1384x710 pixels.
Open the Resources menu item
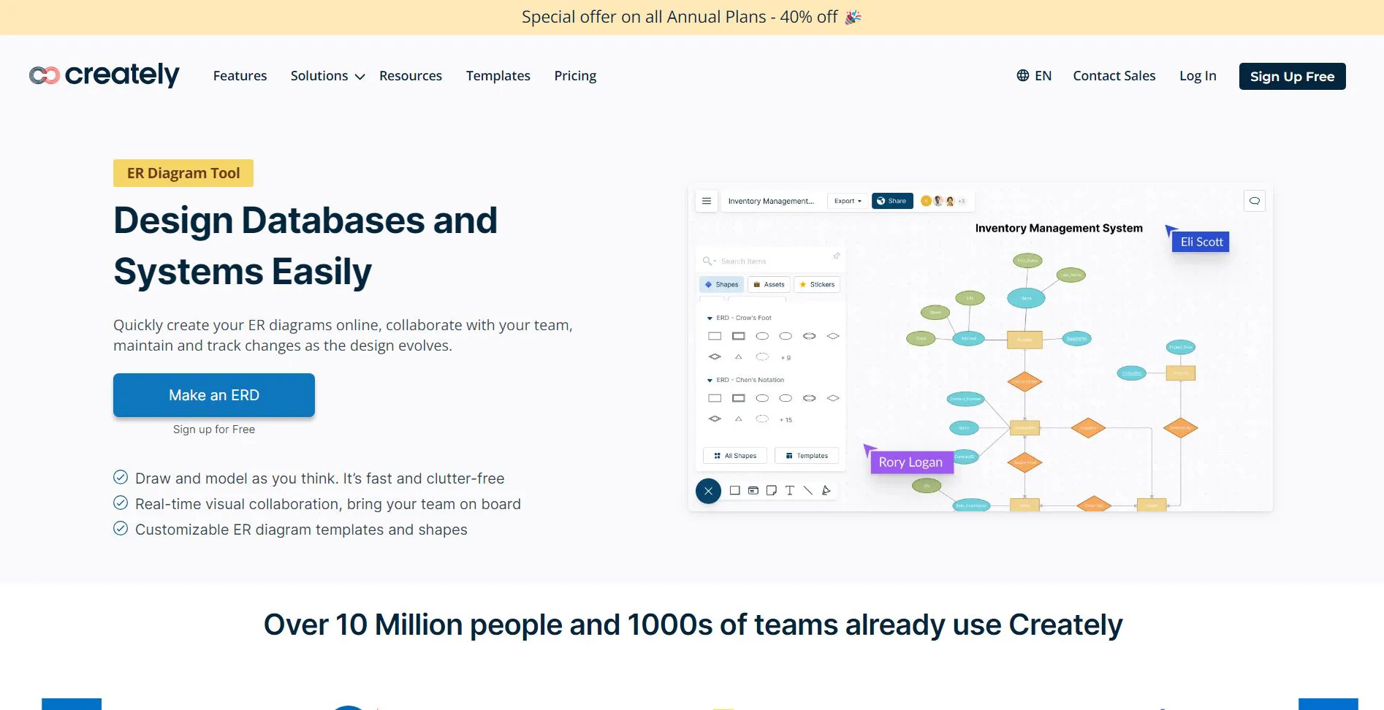click(411, 76)
